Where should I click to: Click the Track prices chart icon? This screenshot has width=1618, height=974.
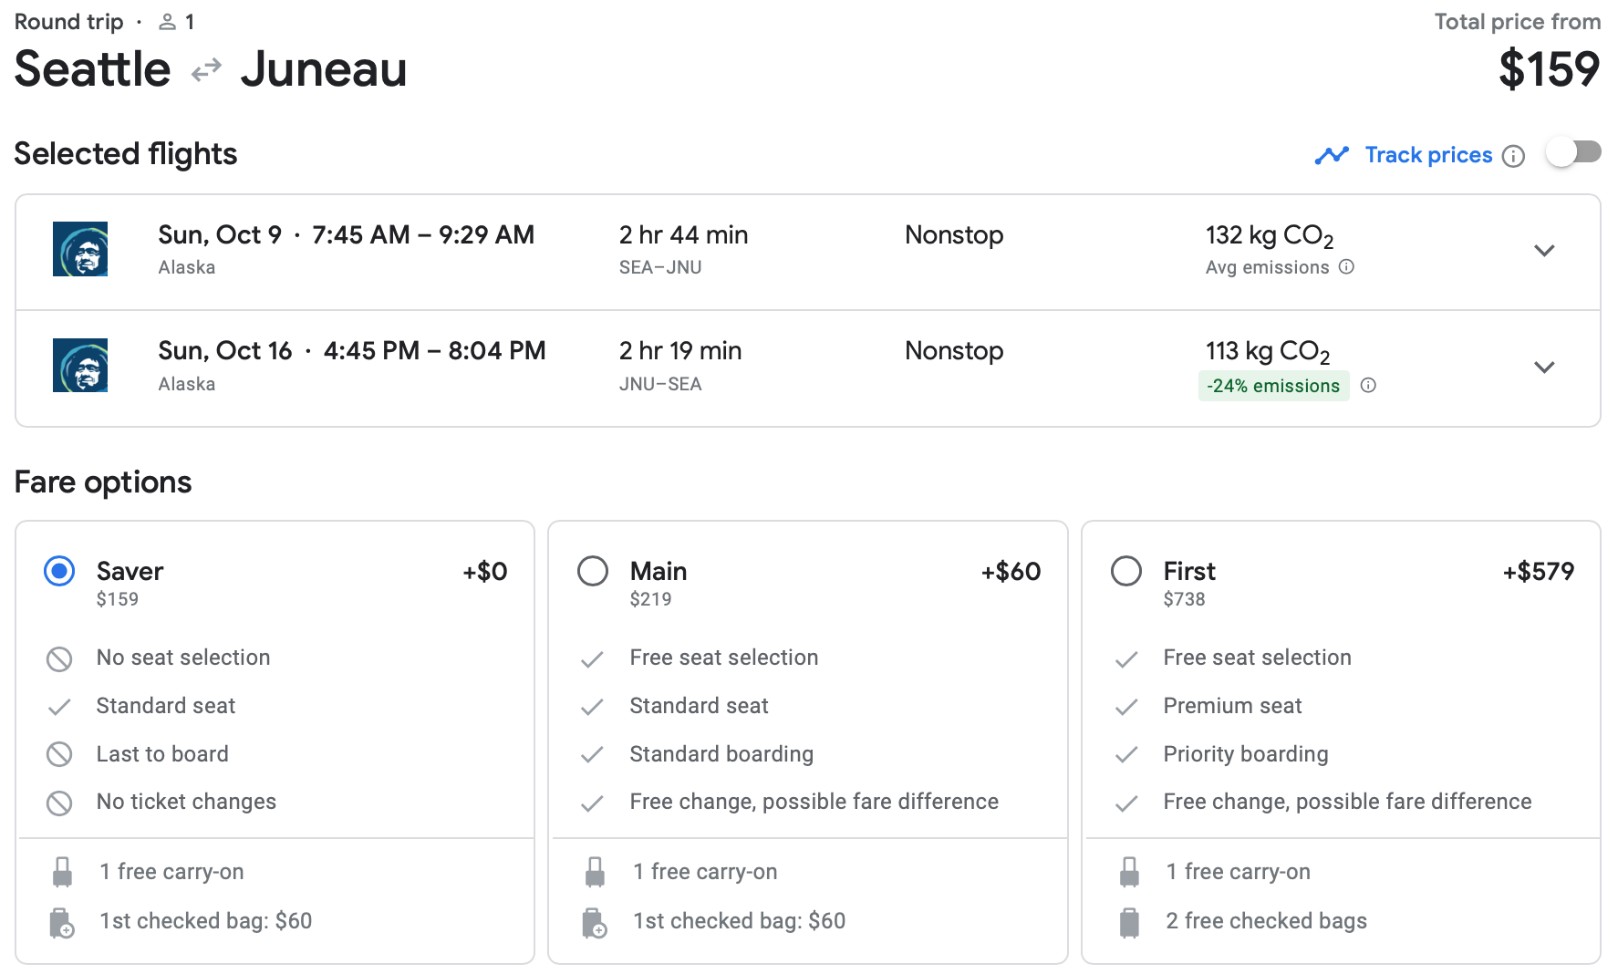pyautogui.click(x=1332, y=156)
